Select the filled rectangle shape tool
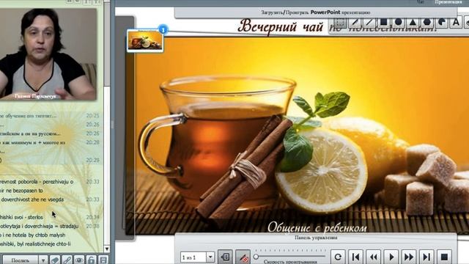Viewport: 469px width, 264px height. click(x=384, y=23)
